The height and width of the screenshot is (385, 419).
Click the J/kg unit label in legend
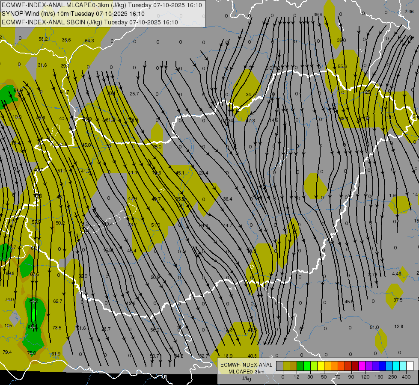[246, 378]
